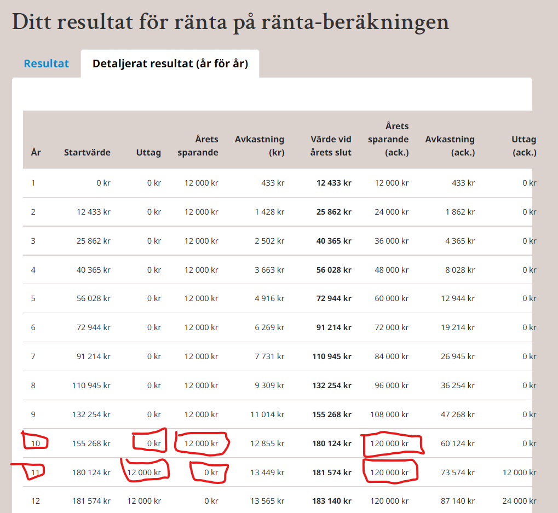This screenshot has width=558, height=513.
Task: Select the circled 0 kr Årets sparande in year 11
Action: (x=211, y=472)
